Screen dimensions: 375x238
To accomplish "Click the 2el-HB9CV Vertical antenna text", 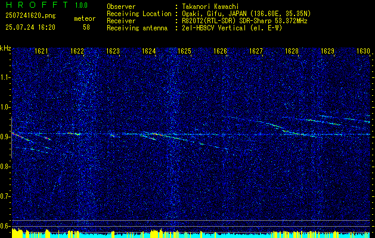I will click(x=232, y=28).
